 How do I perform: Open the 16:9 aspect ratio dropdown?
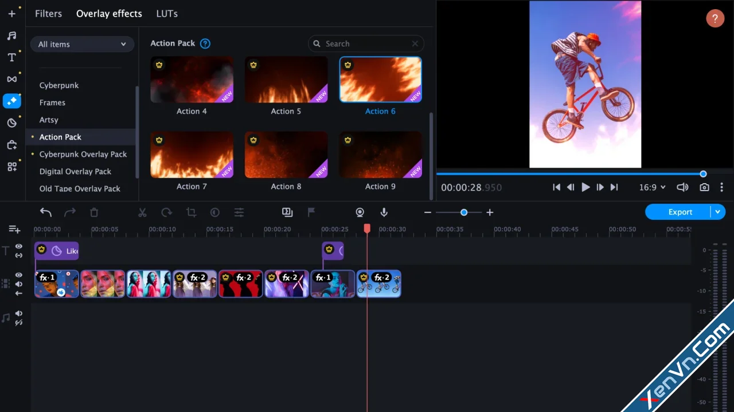point(653,187)
